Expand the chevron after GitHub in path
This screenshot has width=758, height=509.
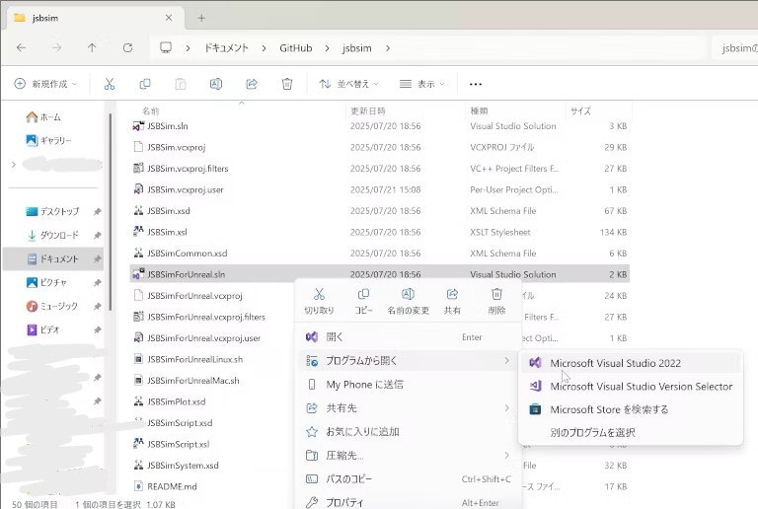[328, 48]
